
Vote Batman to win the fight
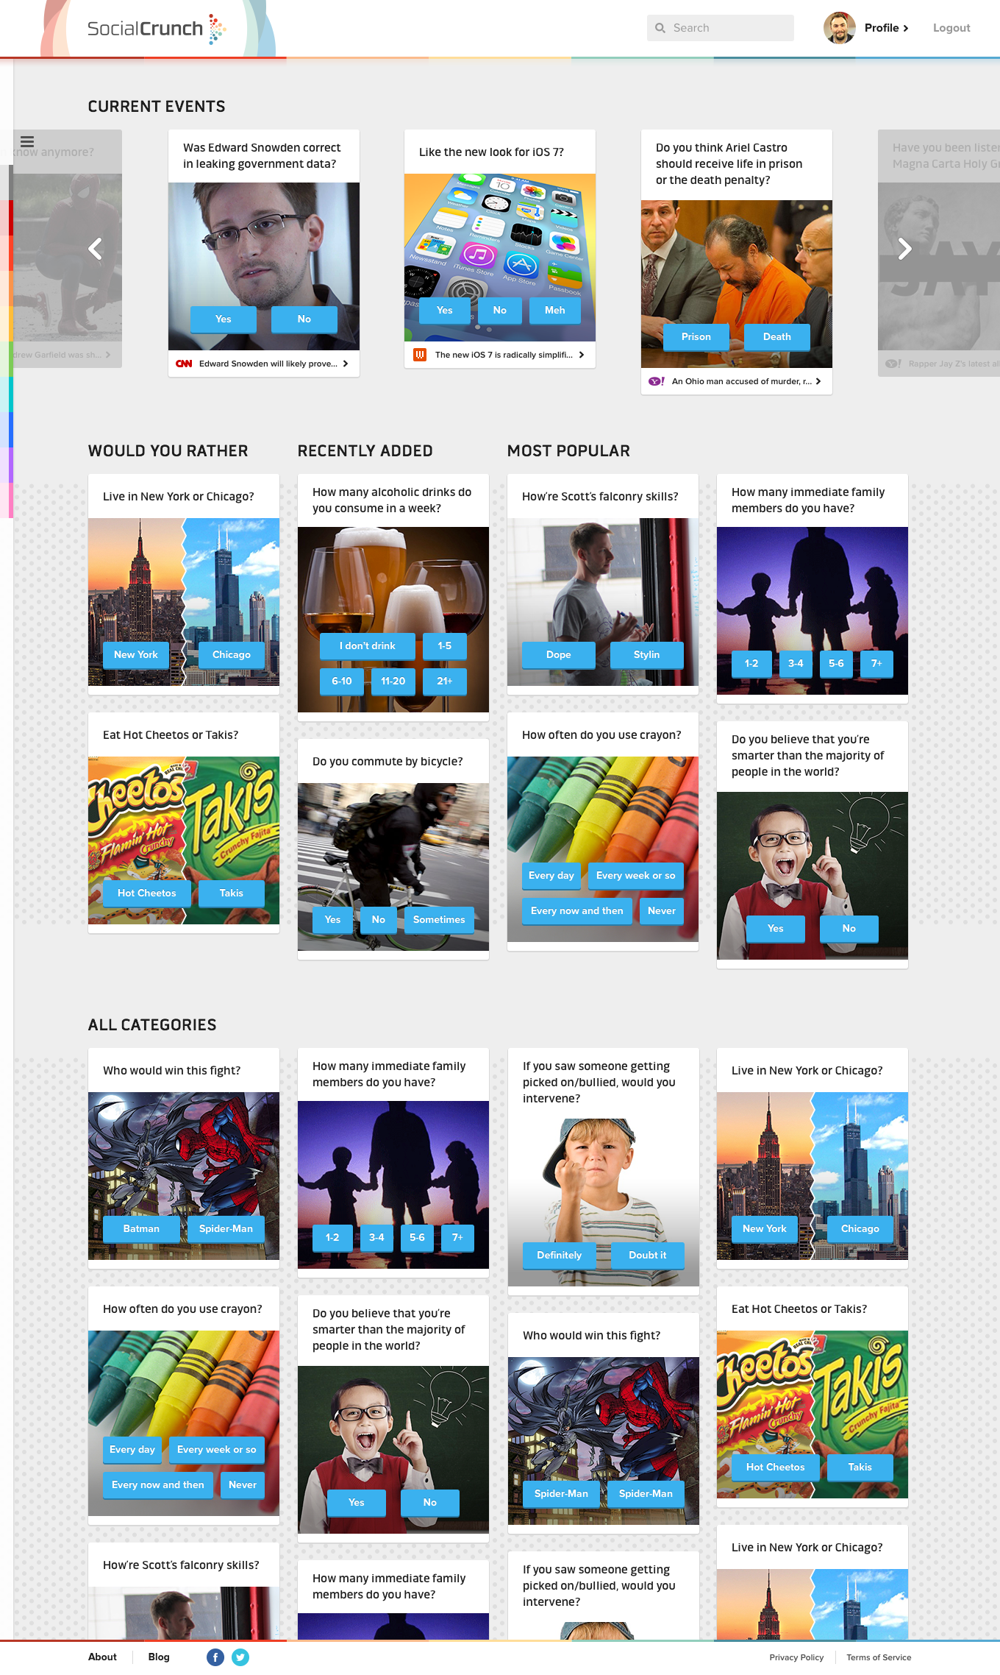(x=141, y=1229)
